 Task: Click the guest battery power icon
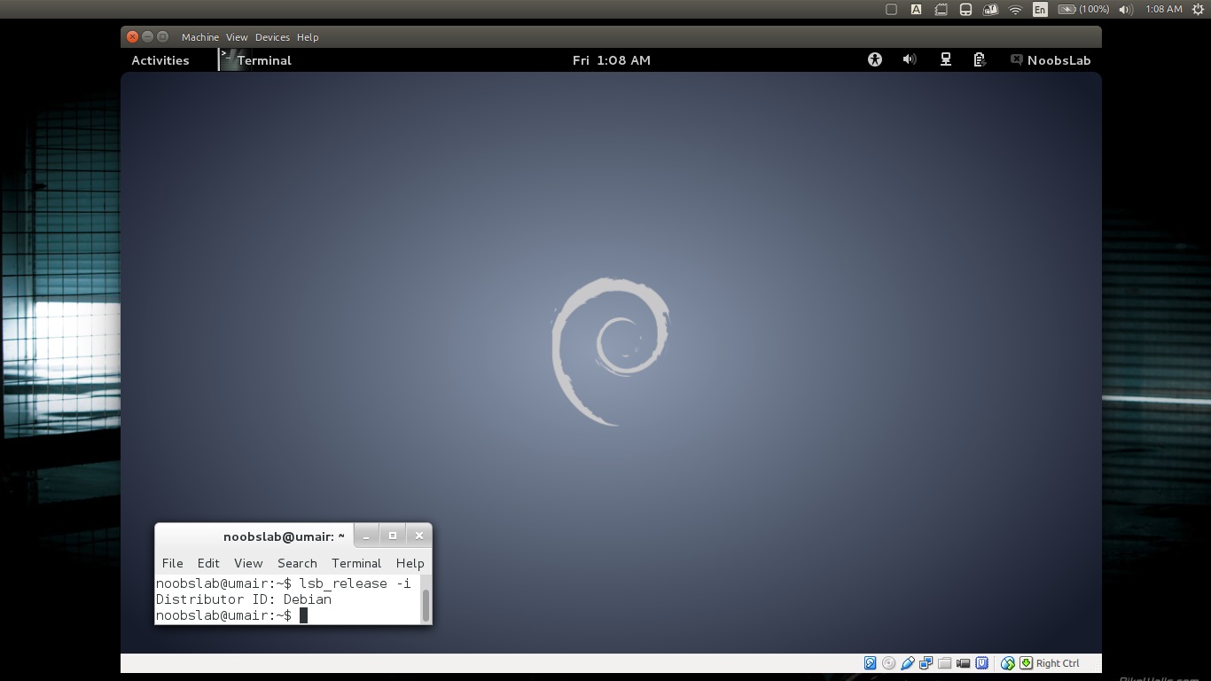pos(980,59)
